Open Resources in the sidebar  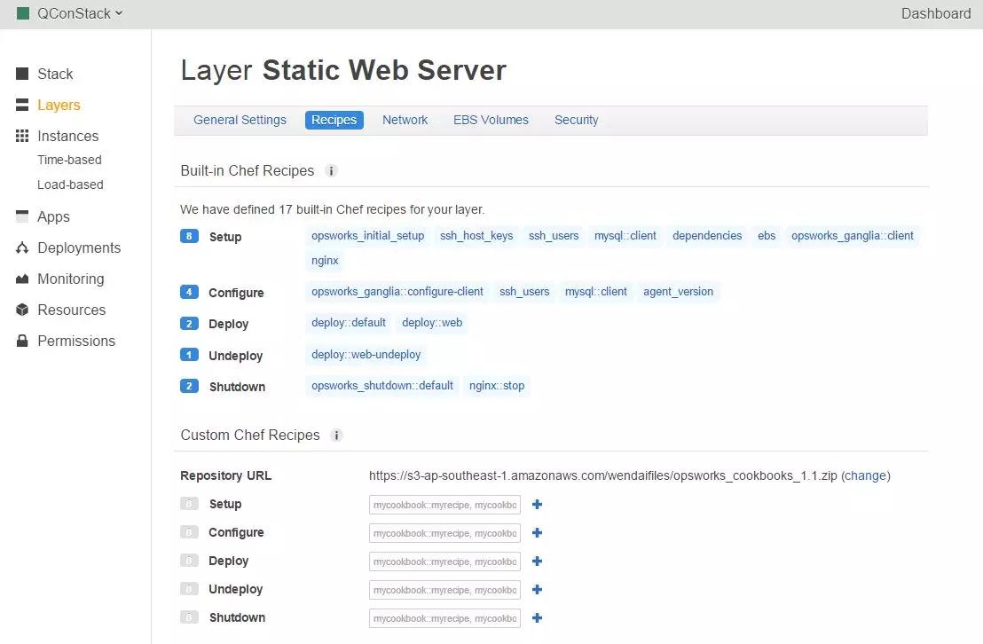click(72, 310)
